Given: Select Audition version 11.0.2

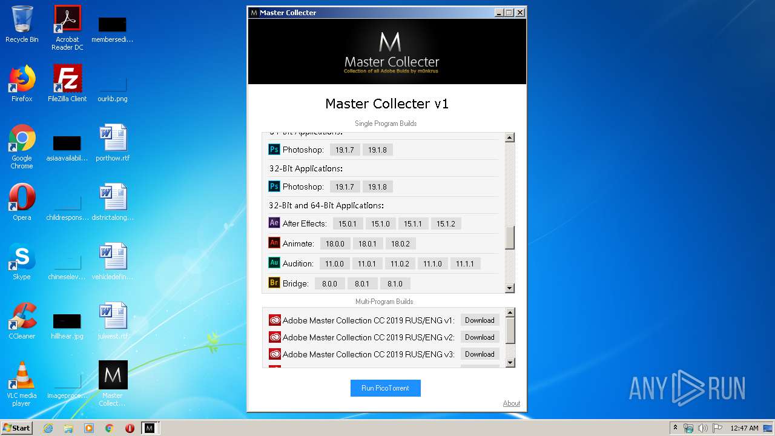Looking at the screenshot, I should pos(400,263).
